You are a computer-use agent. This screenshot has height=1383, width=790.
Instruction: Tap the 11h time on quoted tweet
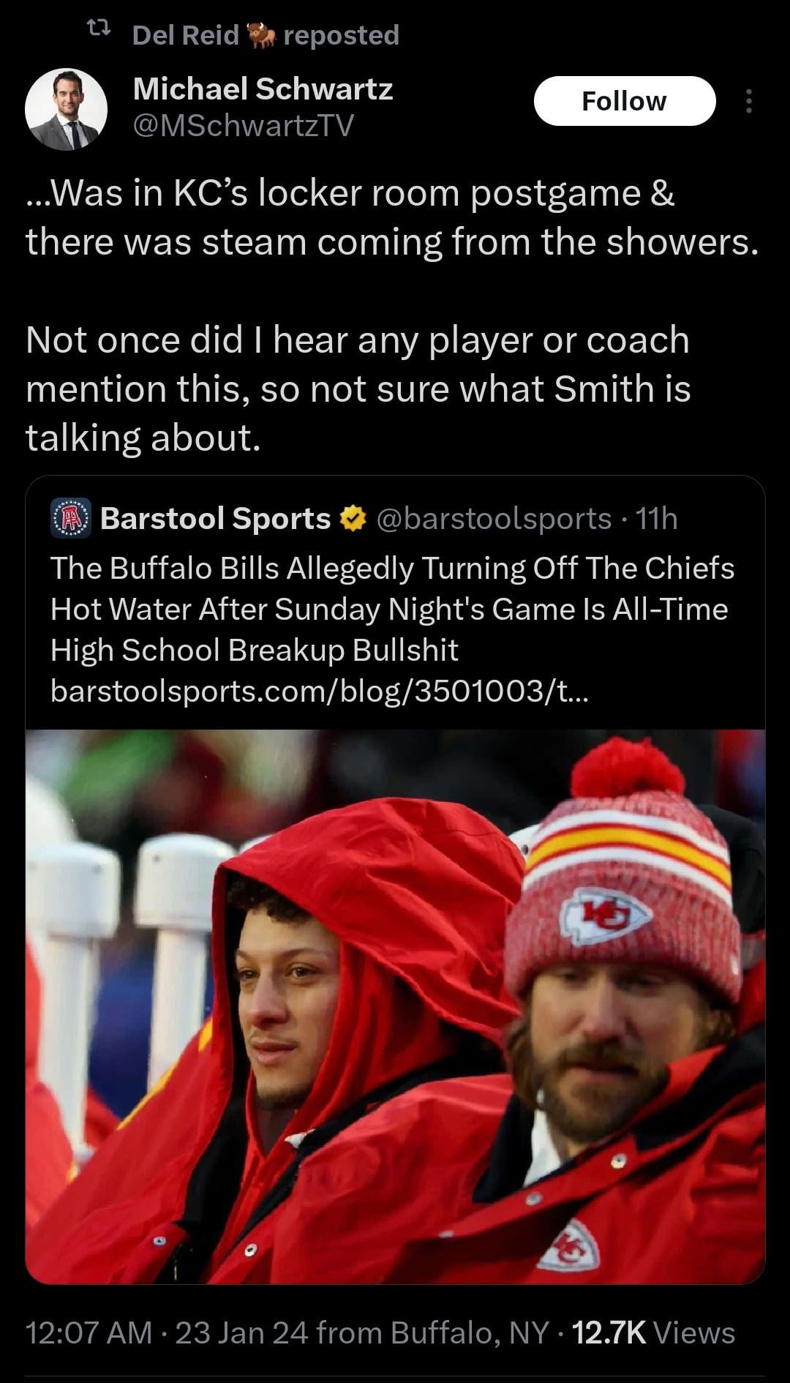(656, 518)
